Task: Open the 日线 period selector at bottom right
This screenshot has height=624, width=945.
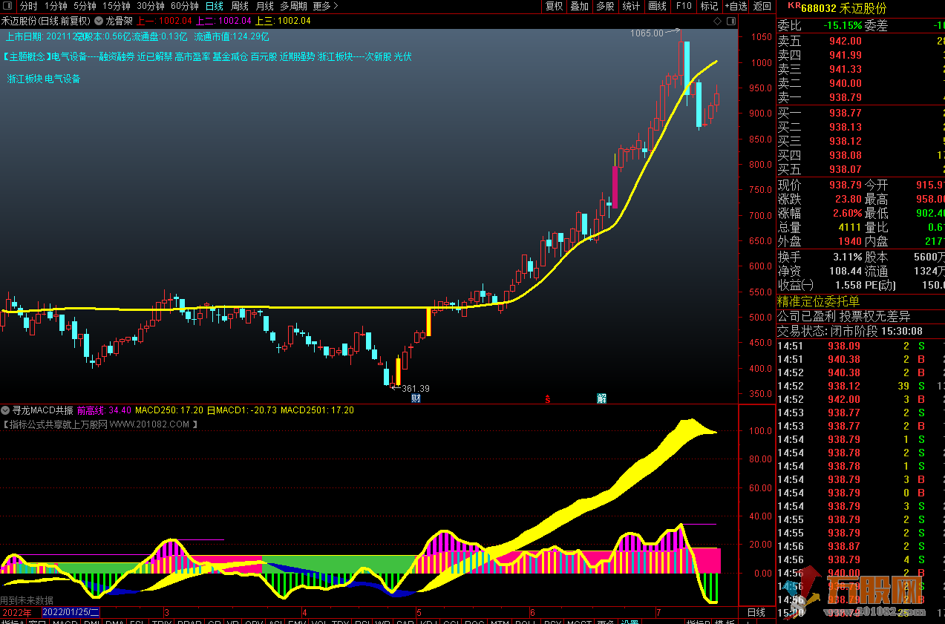Action: (756, 612)
